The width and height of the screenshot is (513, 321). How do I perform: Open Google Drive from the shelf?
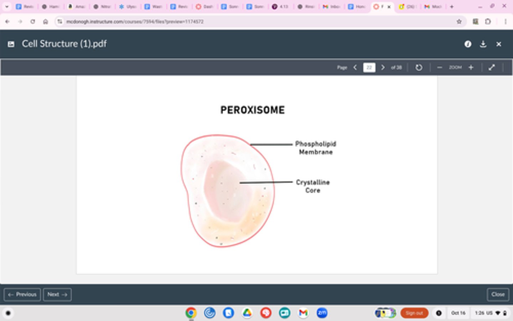coord(247,313)
